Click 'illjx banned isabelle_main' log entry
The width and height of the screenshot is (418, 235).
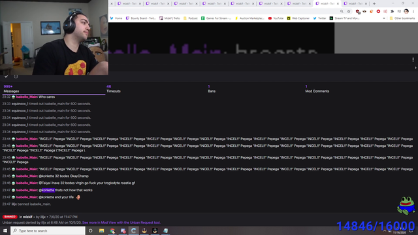click(27, 204)
